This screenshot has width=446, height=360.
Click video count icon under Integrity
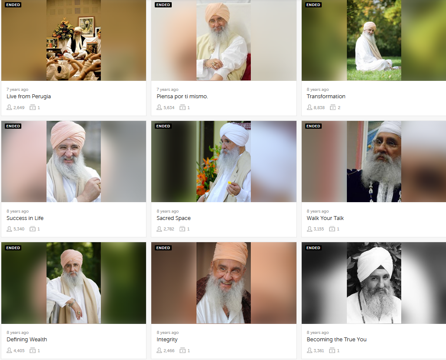point(182,350)
